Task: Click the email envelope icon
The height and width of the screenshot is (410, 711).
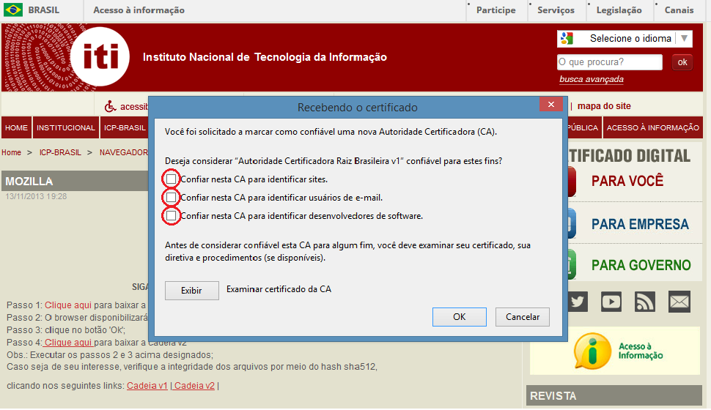Action: [679, 302]
